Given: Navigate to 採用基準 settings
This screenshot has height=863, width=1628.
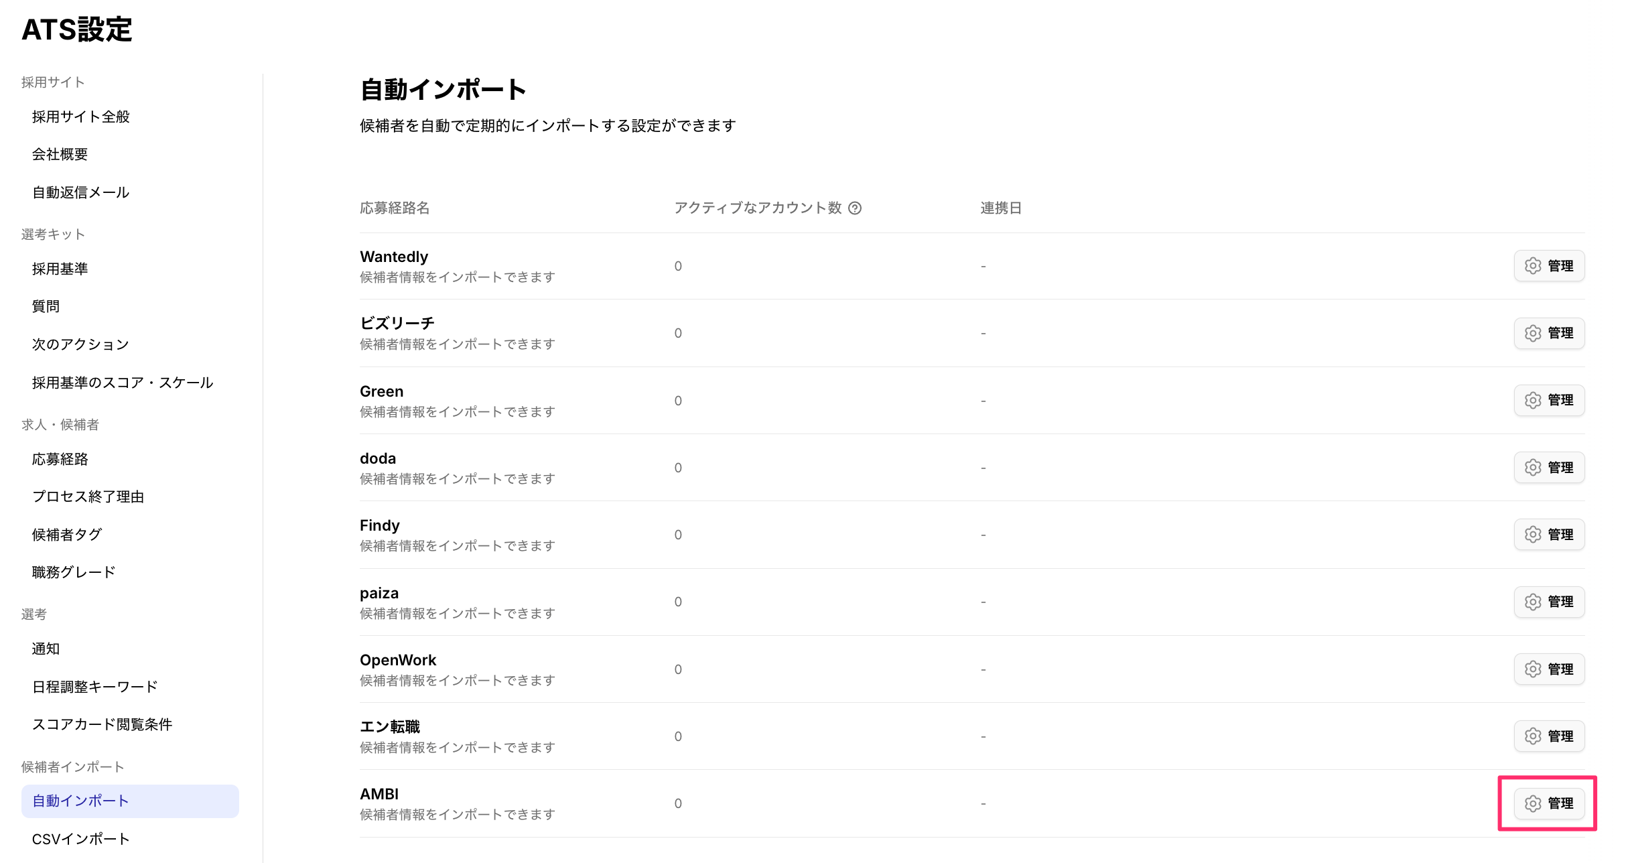Looking at the screenshot, I should pyautogui.click(x=60, y=269).
